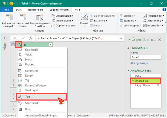Click Anropa anpassad funktion icon
Image resolution: width=167 pixels, height=118 pixels.
40,17
